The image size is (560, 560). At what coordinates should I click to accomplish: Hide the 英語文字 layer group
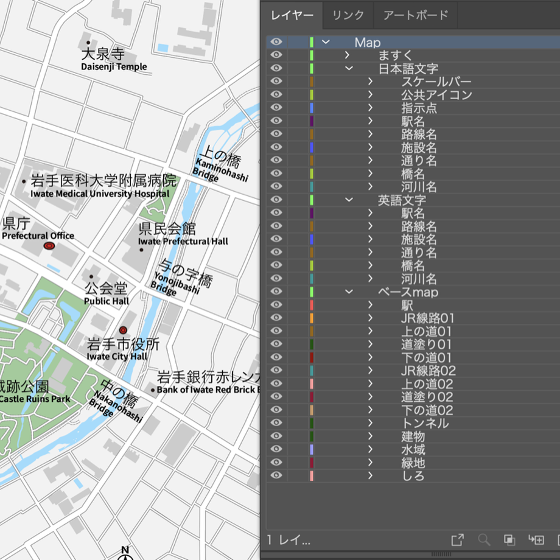276,199
